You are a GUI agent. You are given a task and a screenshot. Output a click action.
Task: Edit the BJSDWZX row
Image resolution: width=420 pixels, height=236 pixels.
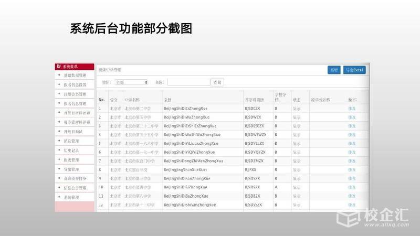(352, 117)
